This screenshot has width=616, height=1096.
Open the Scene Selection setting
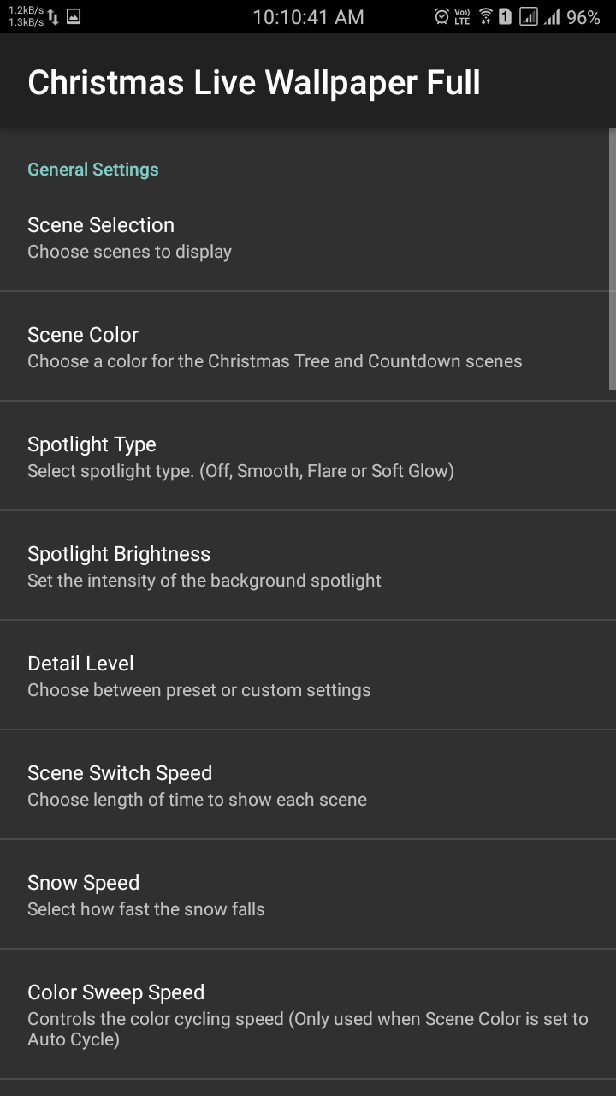(x=308, y=237)
